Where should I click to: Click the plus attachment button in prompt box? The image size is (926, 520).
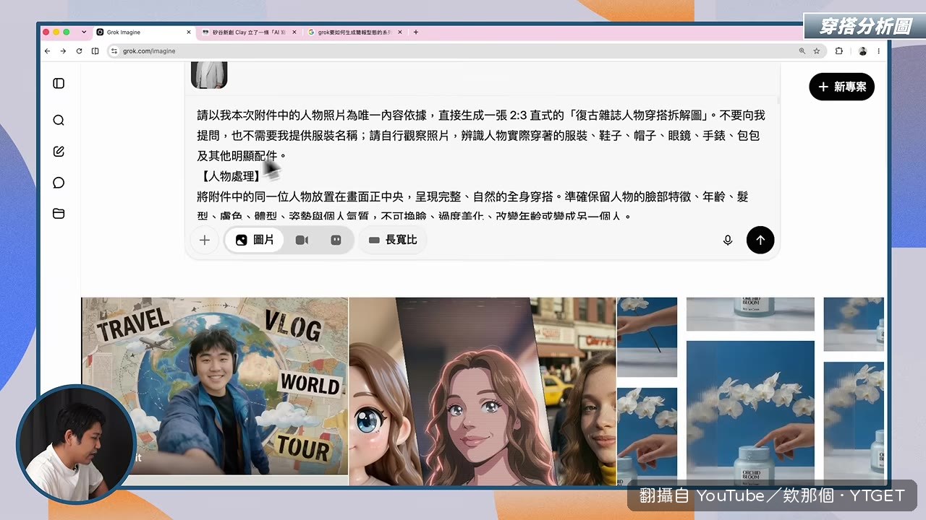pyautogui.click(x=205, y=240)
